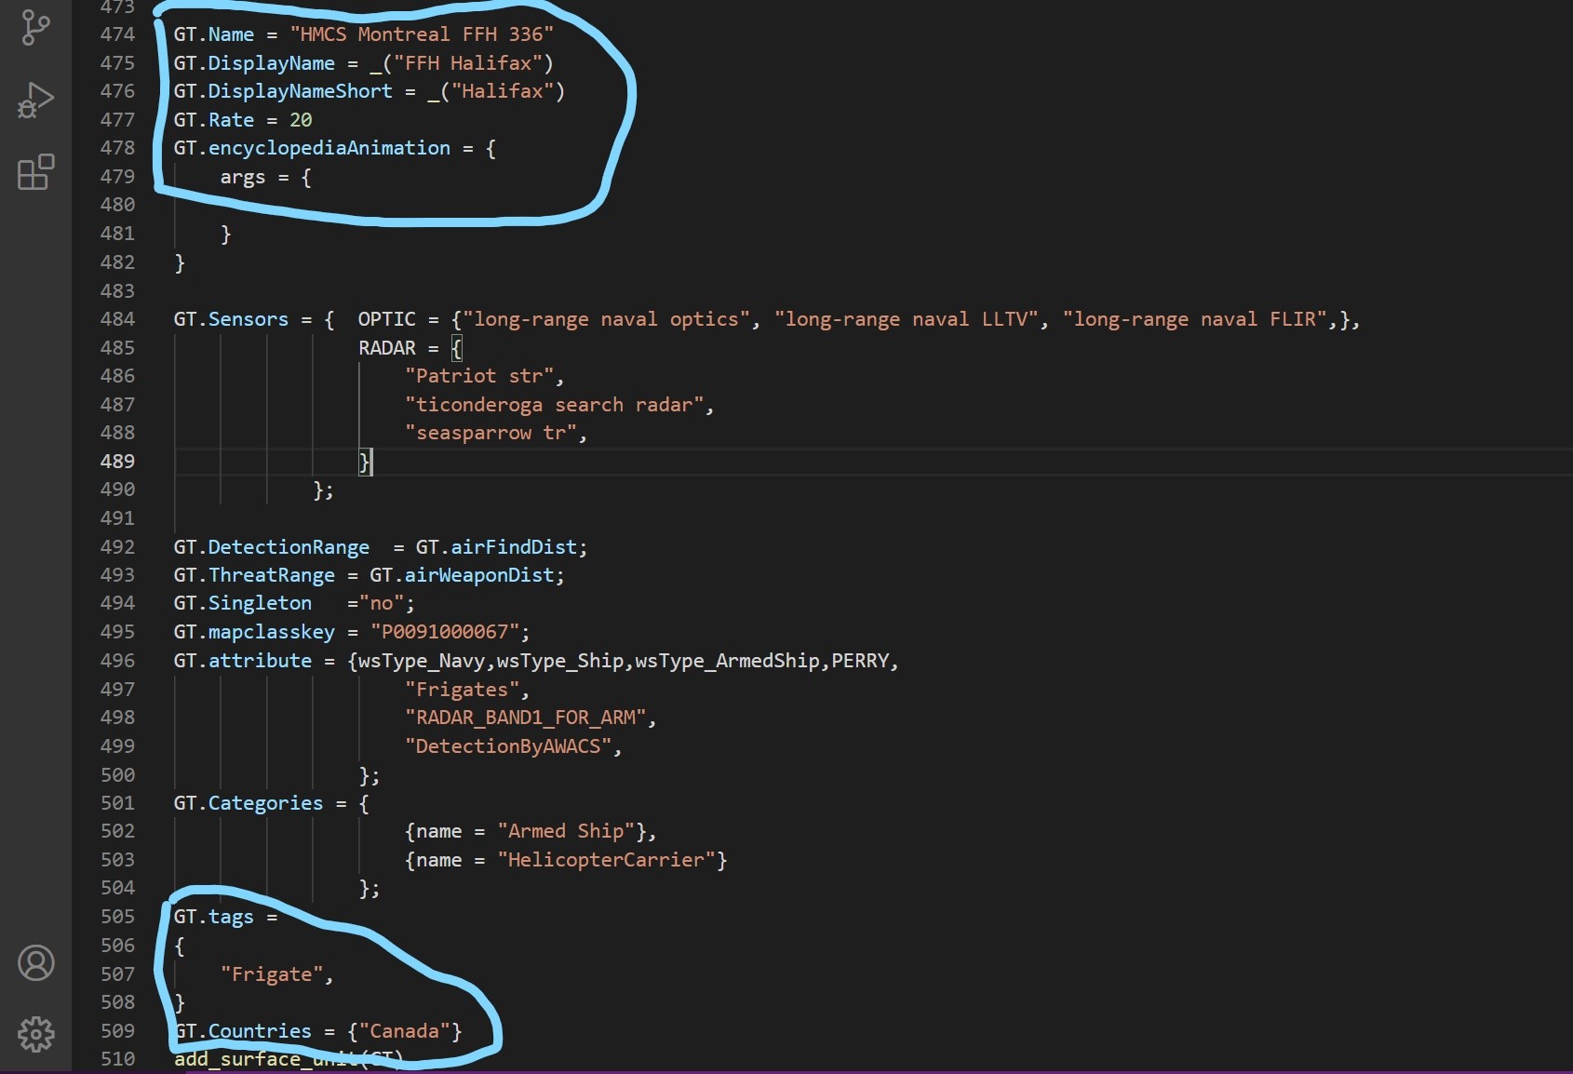Click "ticonderoga search radar" entry
The width and height of the screenshot is (1573, 1074).
tap(555, 405)
